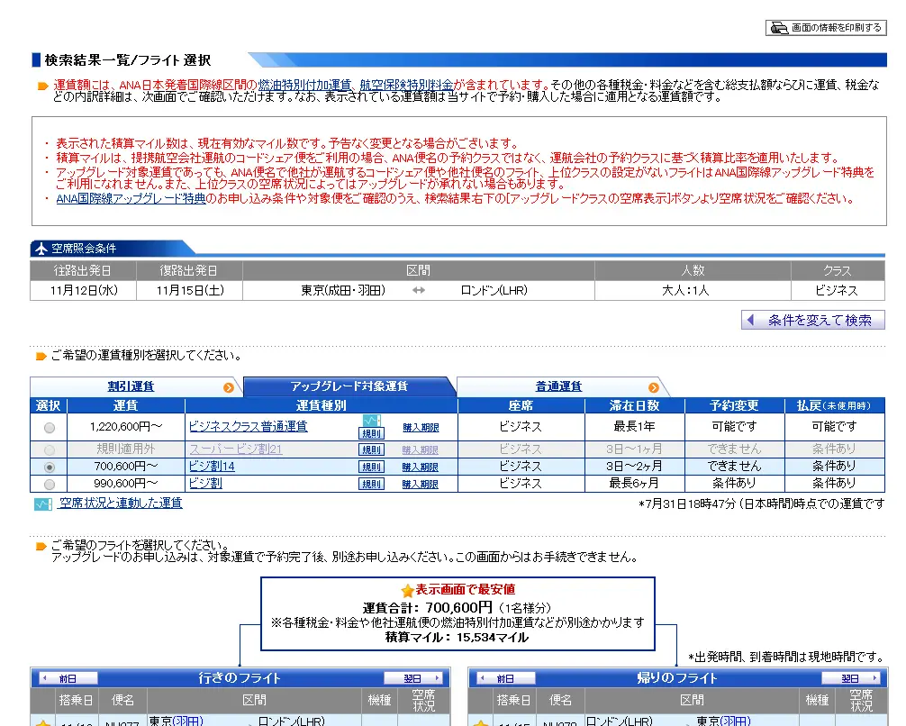906x726 pixels.
Task: Click the print screen info button
Action: (826, 28)
